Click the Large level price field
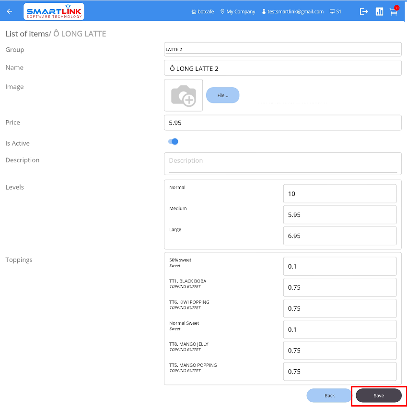The image size is (407, 408). 340,236
